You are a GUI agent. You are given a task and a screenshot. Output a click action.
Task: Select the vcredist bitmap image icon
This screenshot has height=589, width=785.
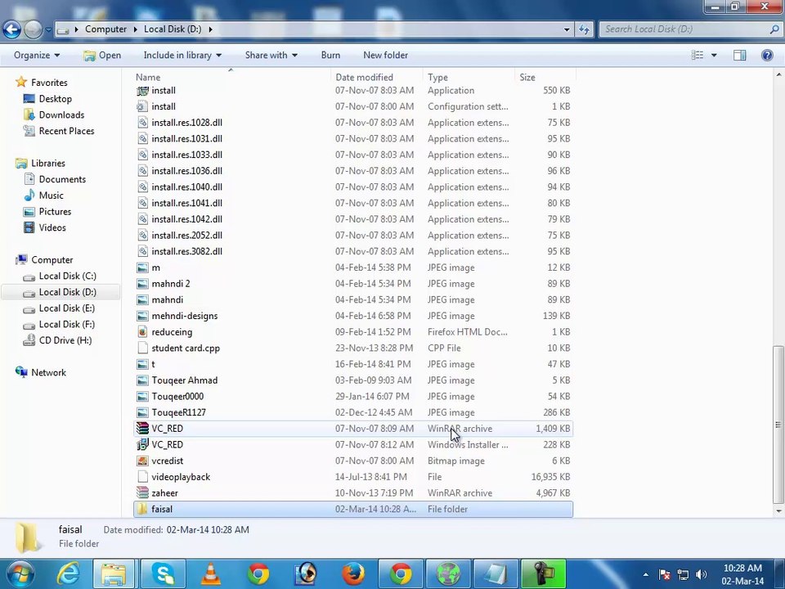click(x=142, y=461)
